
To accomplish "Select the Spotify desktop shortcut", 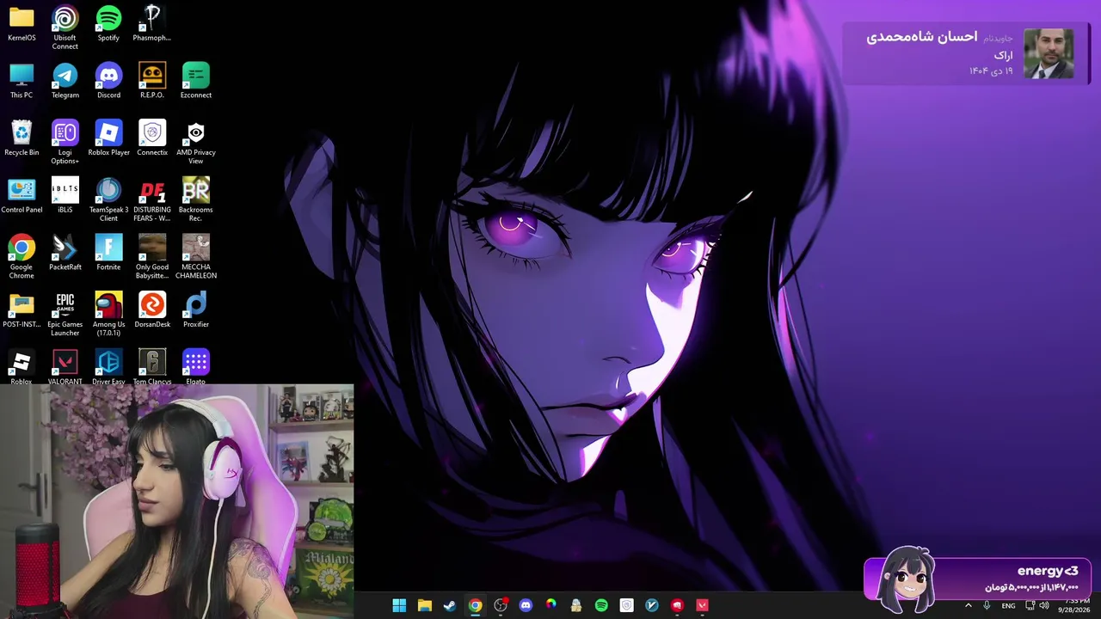I will click(x=108, y=24).
